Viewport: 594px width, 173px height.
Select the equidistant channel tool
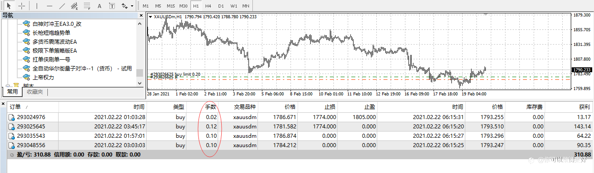(75, 6)
